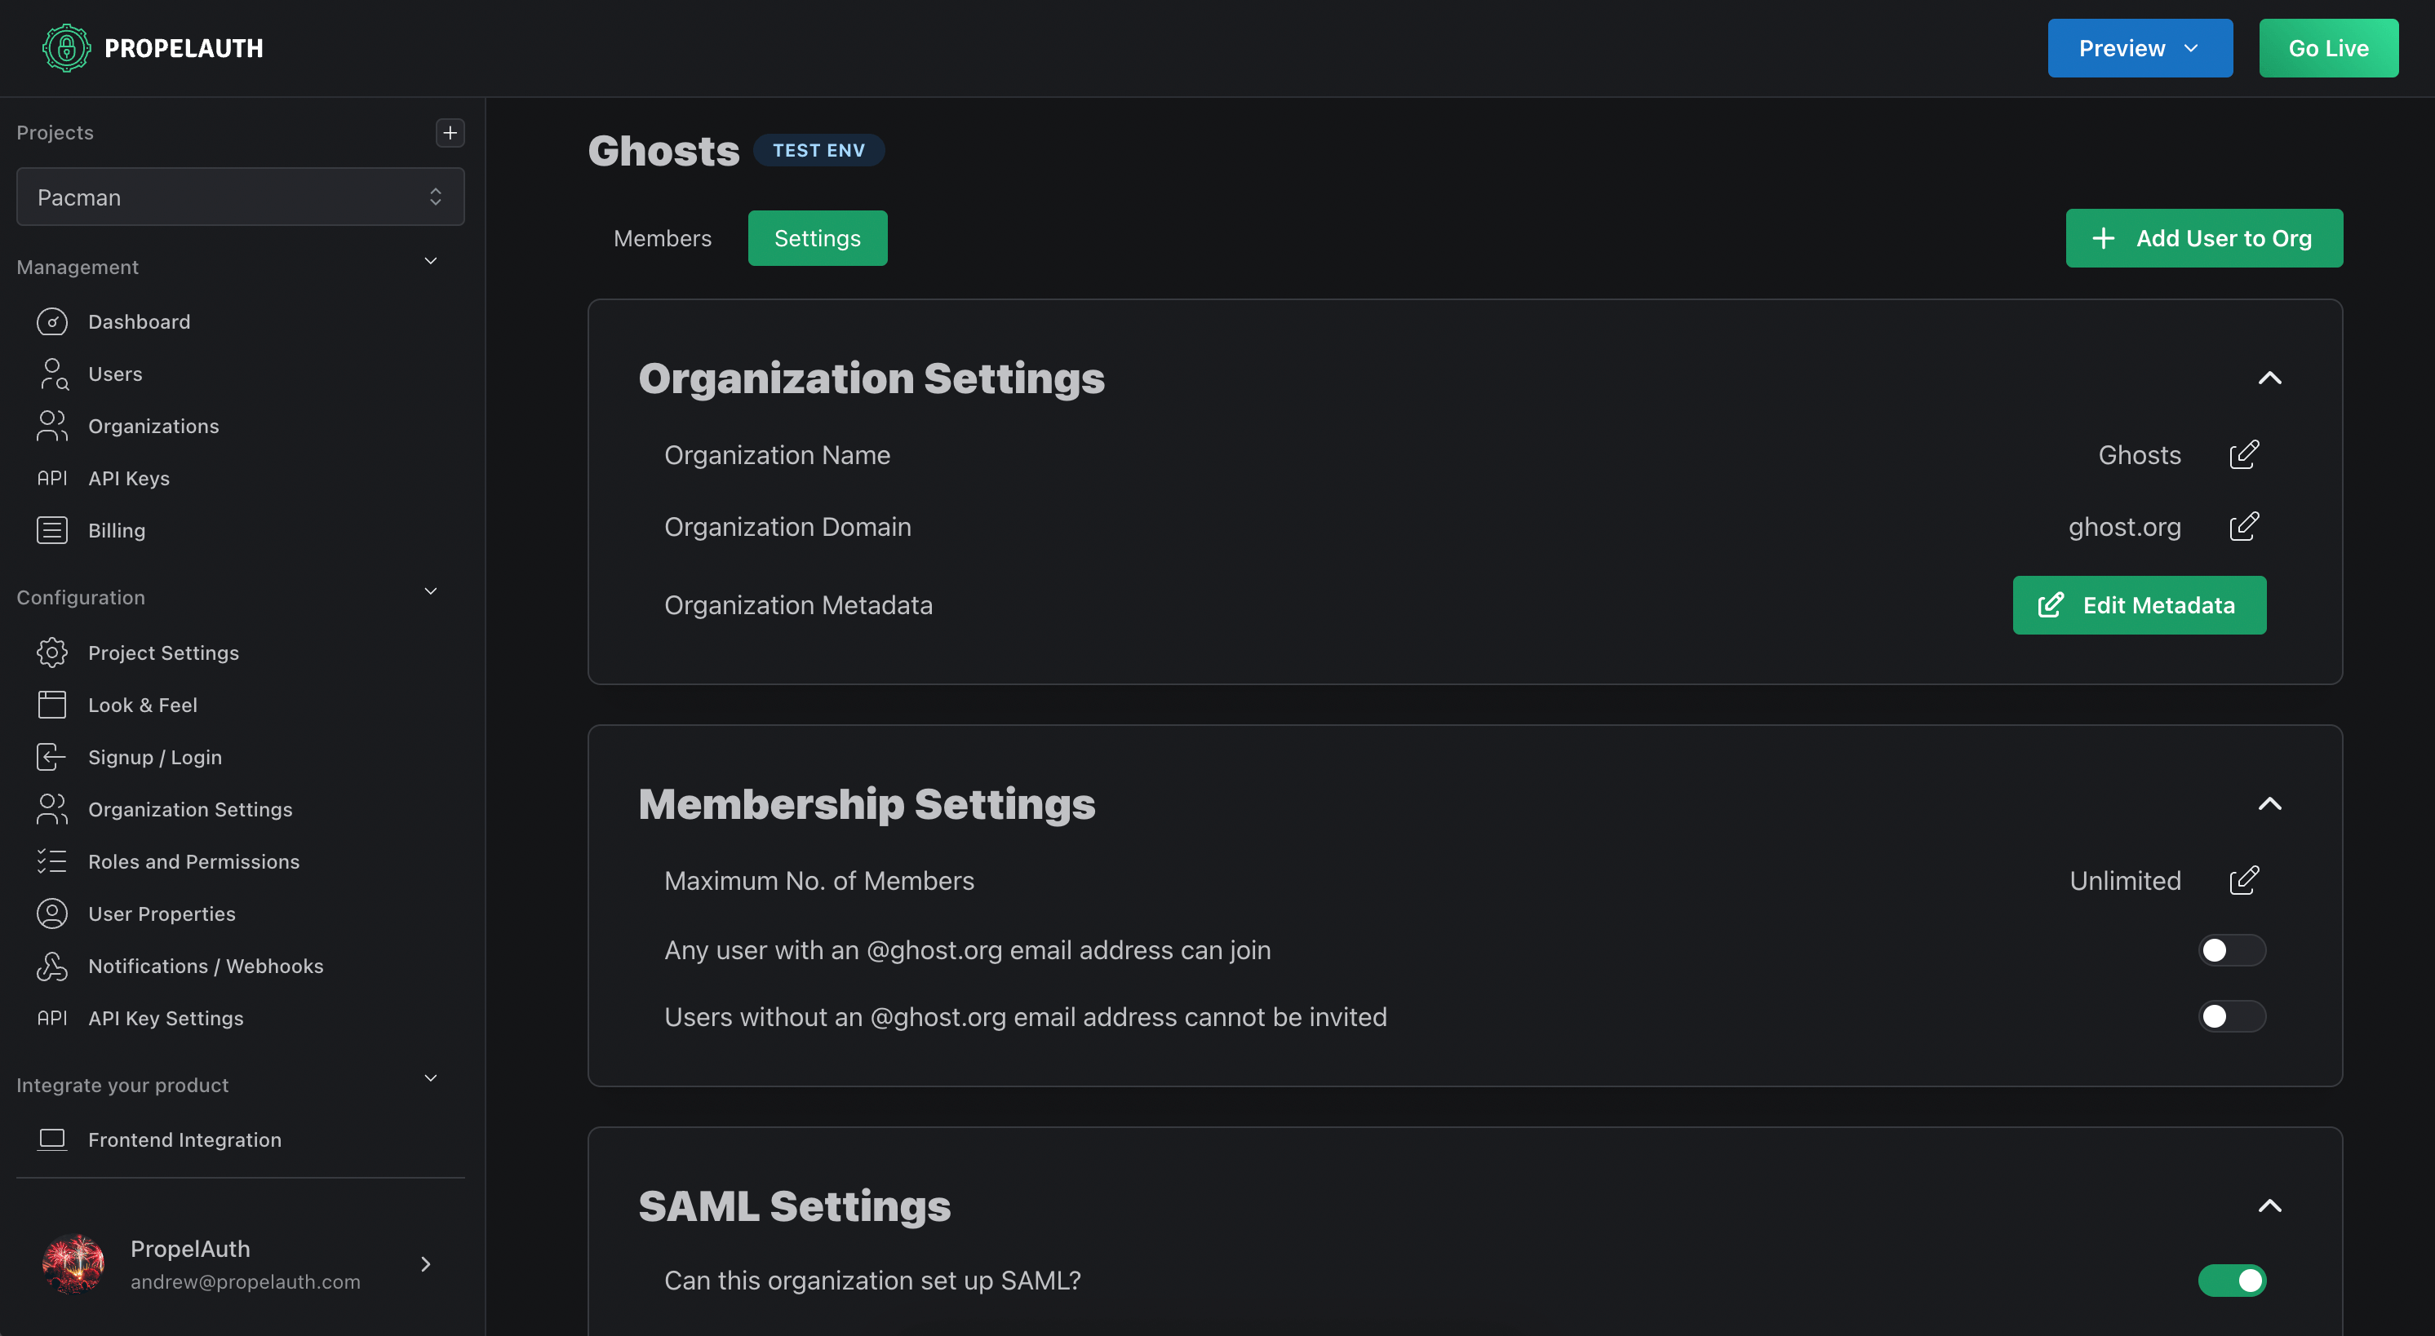This screenshot has height=1336, width=2435.
Task: Collapse the Membership Settings card
Action: [x=2269, y=804]
